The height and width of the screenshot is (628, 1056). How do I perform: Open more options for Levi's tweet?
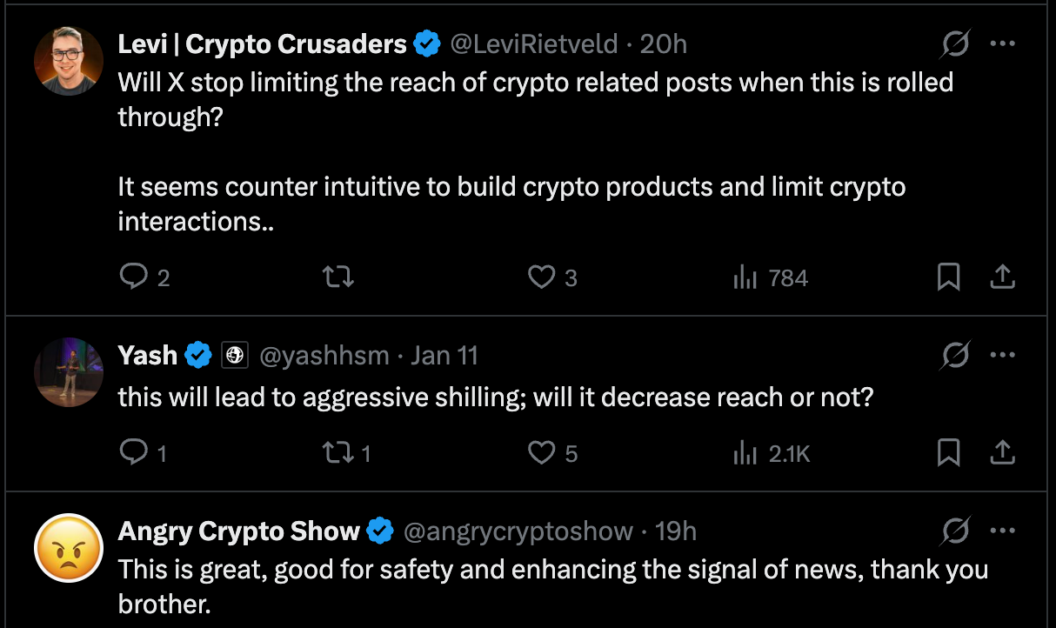(x=1004, y=43)
